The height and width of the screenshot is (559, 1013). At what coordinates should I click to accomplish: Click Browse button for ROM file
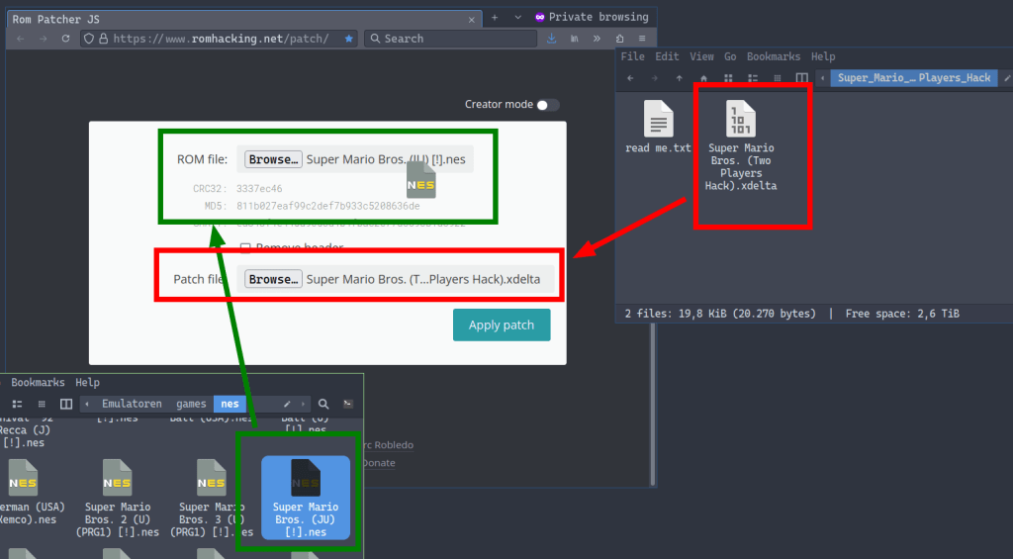pyautogui.click(x=273, y=159)
